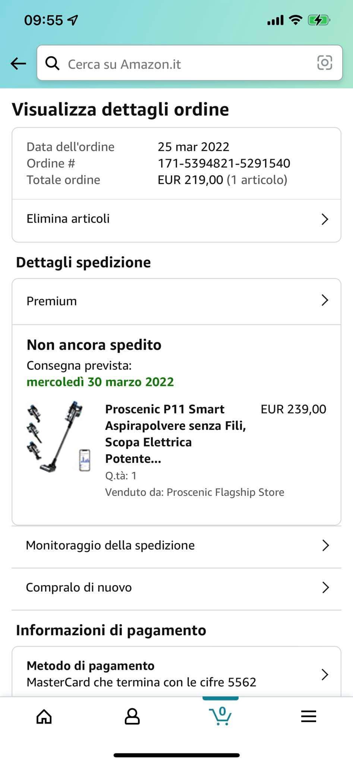Screen dimensions: 353x764
Task: Expand the Metodo di pagamento chevron
Action: [x=325, y=674]
